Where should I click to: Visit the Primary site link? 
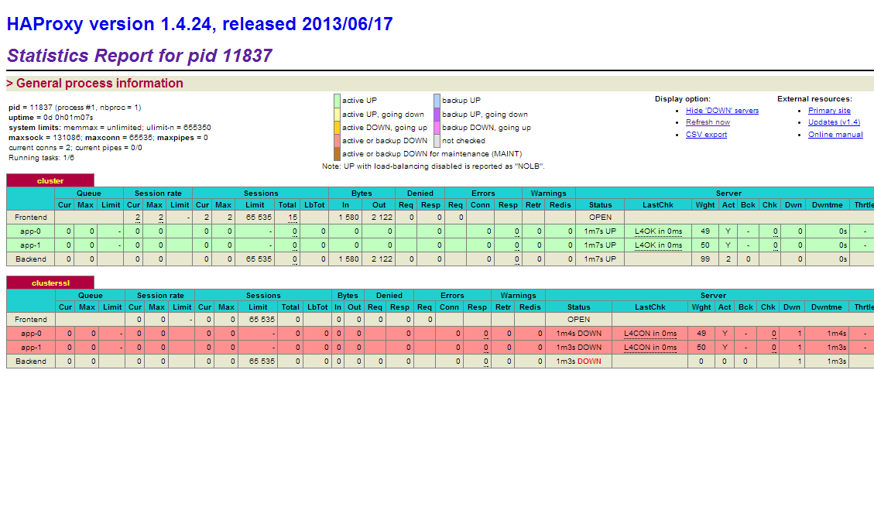click(x=829, y=111)
